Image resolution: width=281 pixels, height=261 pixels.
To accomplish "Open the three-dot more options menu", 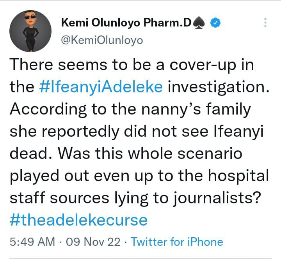I will point(265,22).
